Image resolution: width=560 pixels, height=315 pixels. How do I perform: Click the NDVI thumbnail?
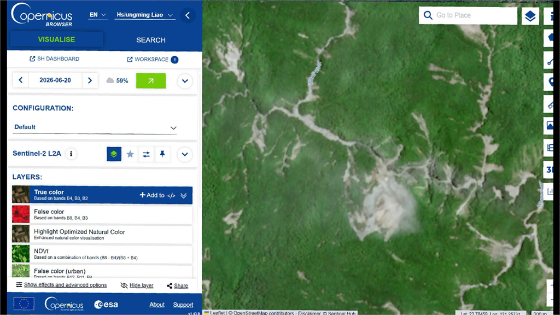21,254
